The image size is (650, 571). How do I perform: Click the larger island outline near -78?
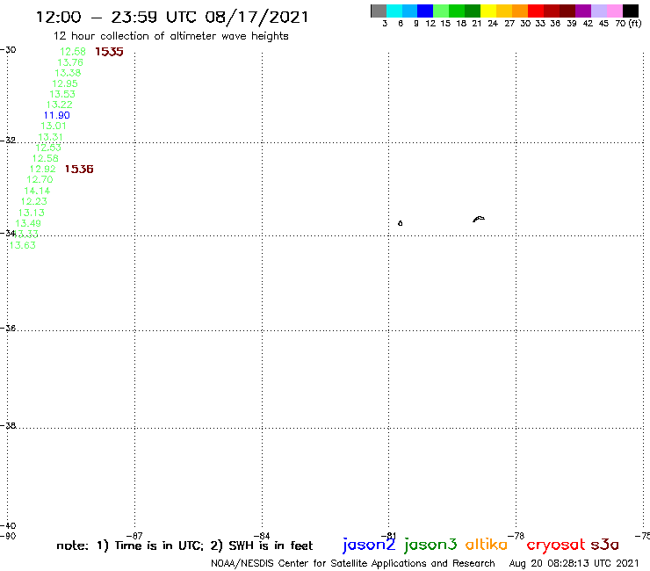[x=479, y=219]
